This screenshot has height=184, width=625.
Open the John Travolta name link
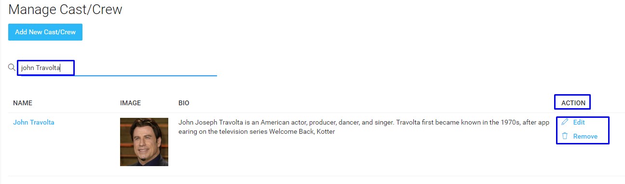click(x=34, y=122)
